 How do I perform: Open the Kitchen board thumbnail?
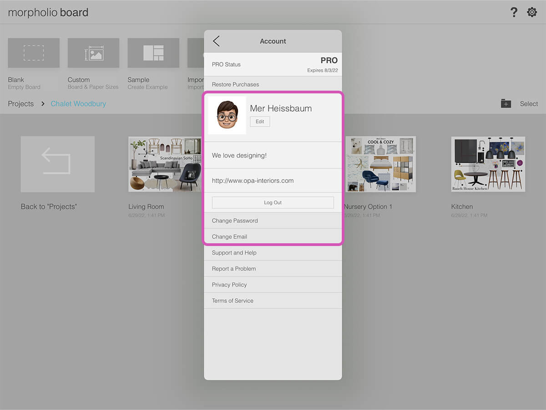[488, 164]
